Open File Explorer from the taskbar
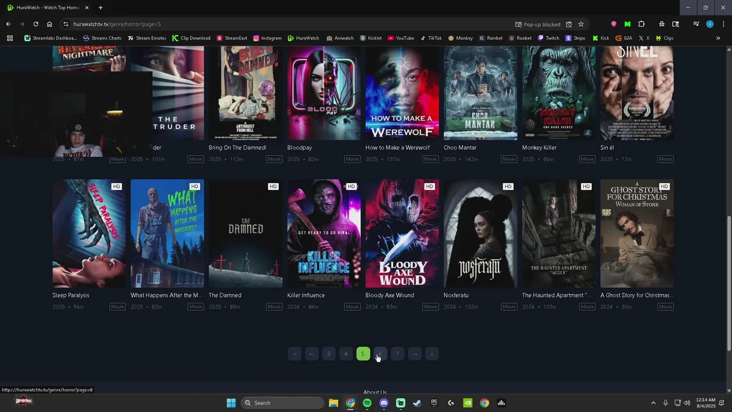 coord(333,403)
